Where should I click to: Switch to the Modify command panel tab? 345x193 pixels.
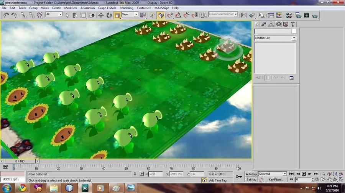coord(264,24)
